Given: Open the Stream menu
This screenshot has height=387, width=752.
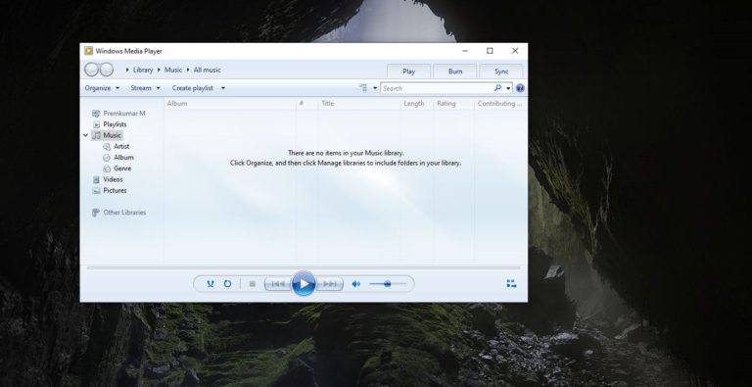Looking at the screenshot, I should 145,88.
